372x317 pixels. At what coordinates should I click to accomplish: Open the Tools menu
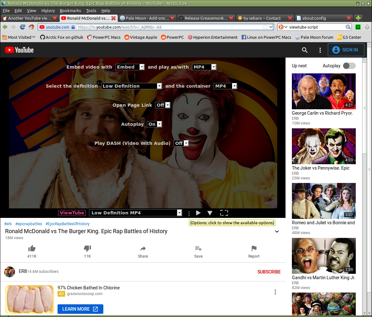(x=91, y=11)
